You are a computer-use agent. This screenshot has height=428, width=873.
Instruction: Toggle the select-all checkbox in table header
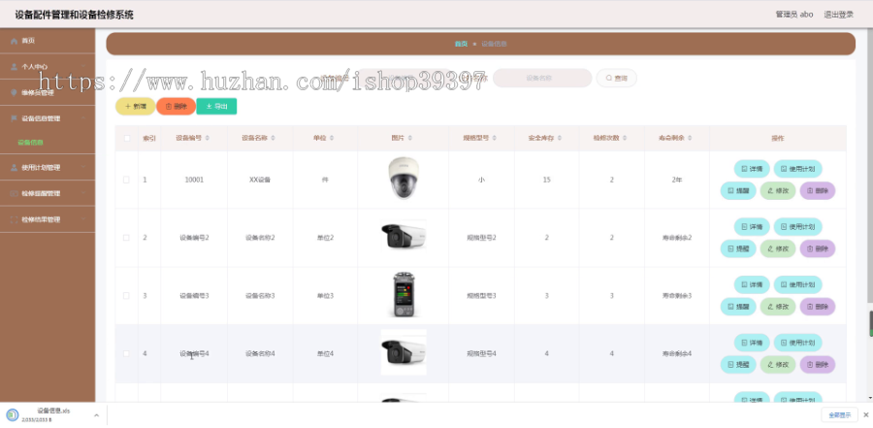pos(126,138)
